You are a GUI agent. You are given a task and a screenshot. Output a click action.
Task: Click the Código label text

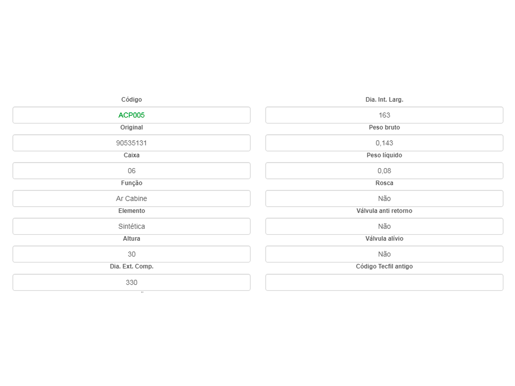click(131, 100)
